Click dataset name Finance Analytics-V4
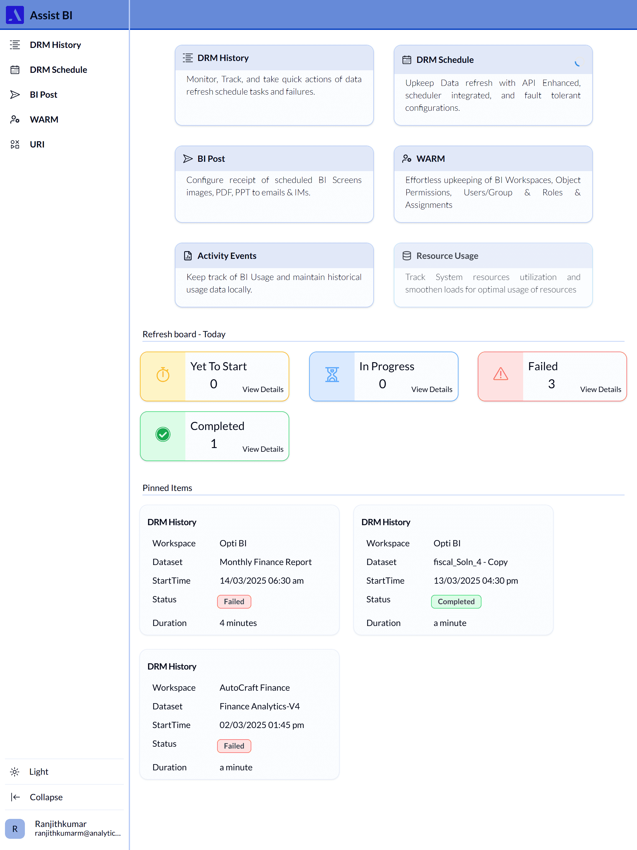This screenshot has width=637, height=850. (259, 707)
